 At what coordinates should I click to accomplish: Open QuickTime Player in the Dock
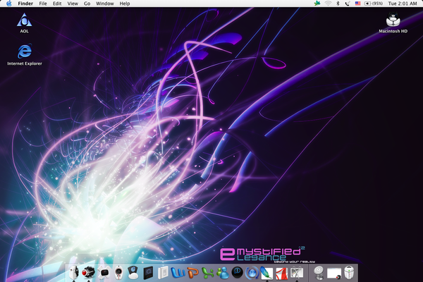(238, 272)
